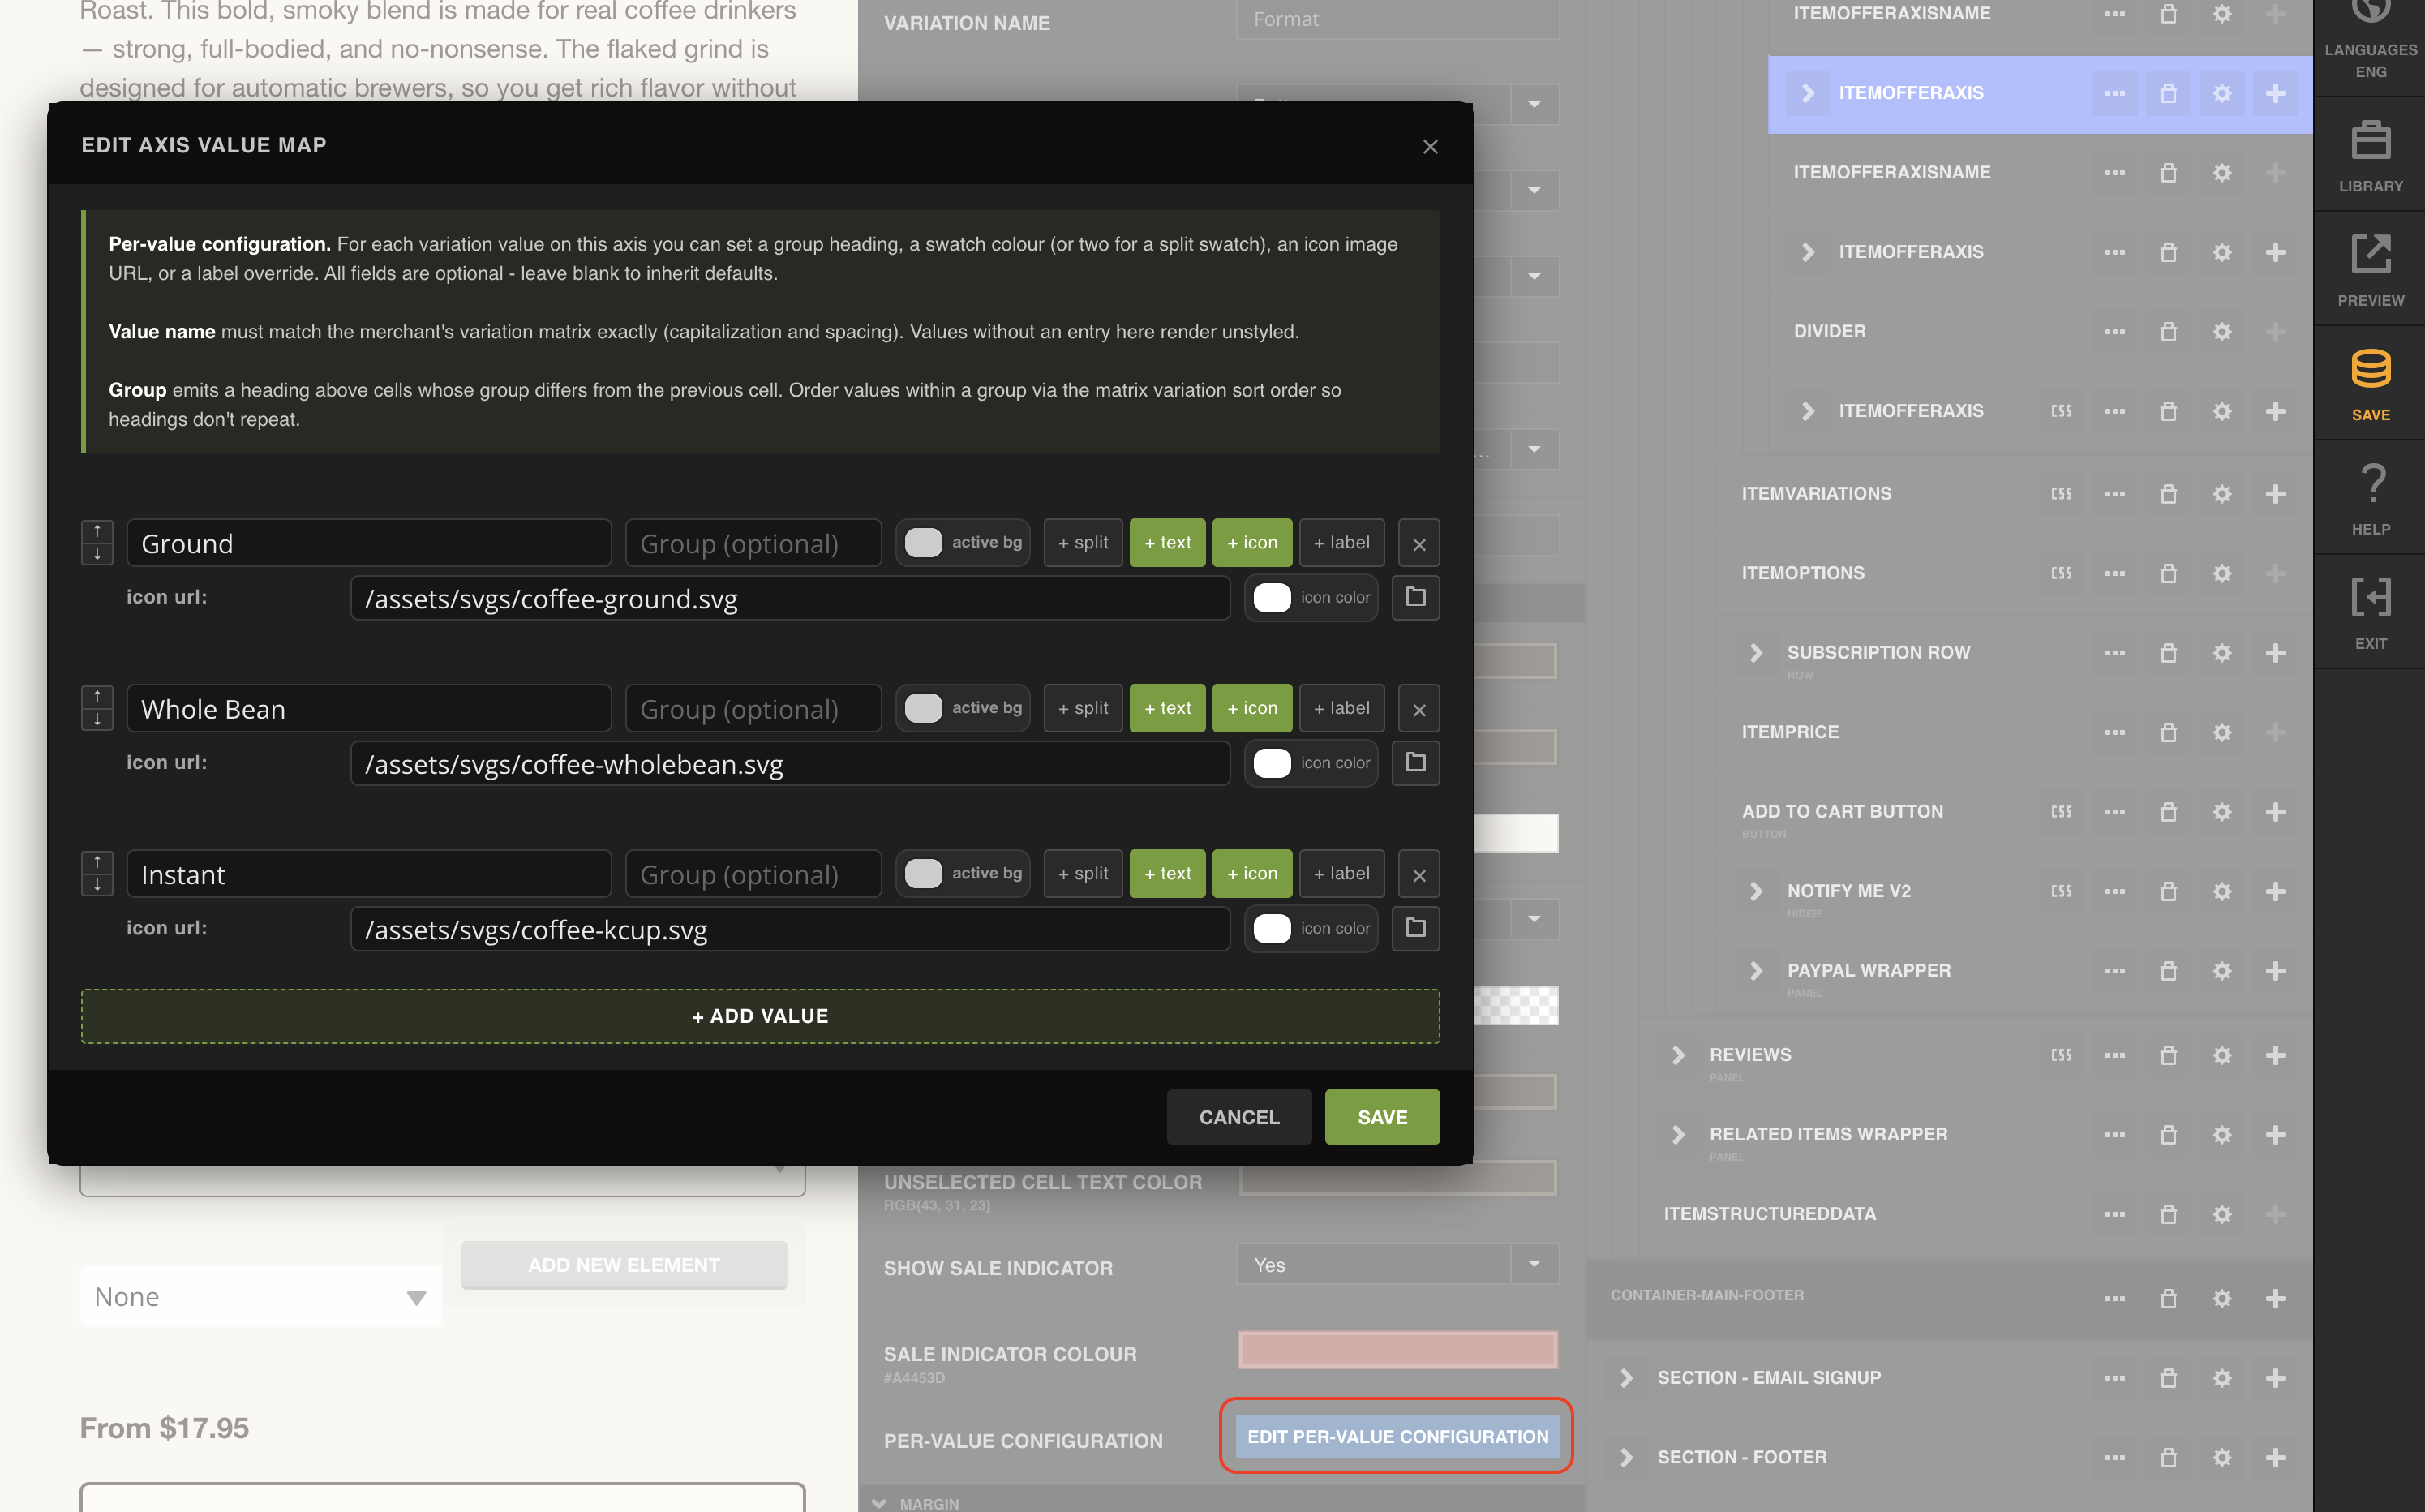Remove the Whole Bean value row
This screenshot has height=1512, width=2425.
pyautogui.click(x=1419, y=710)
